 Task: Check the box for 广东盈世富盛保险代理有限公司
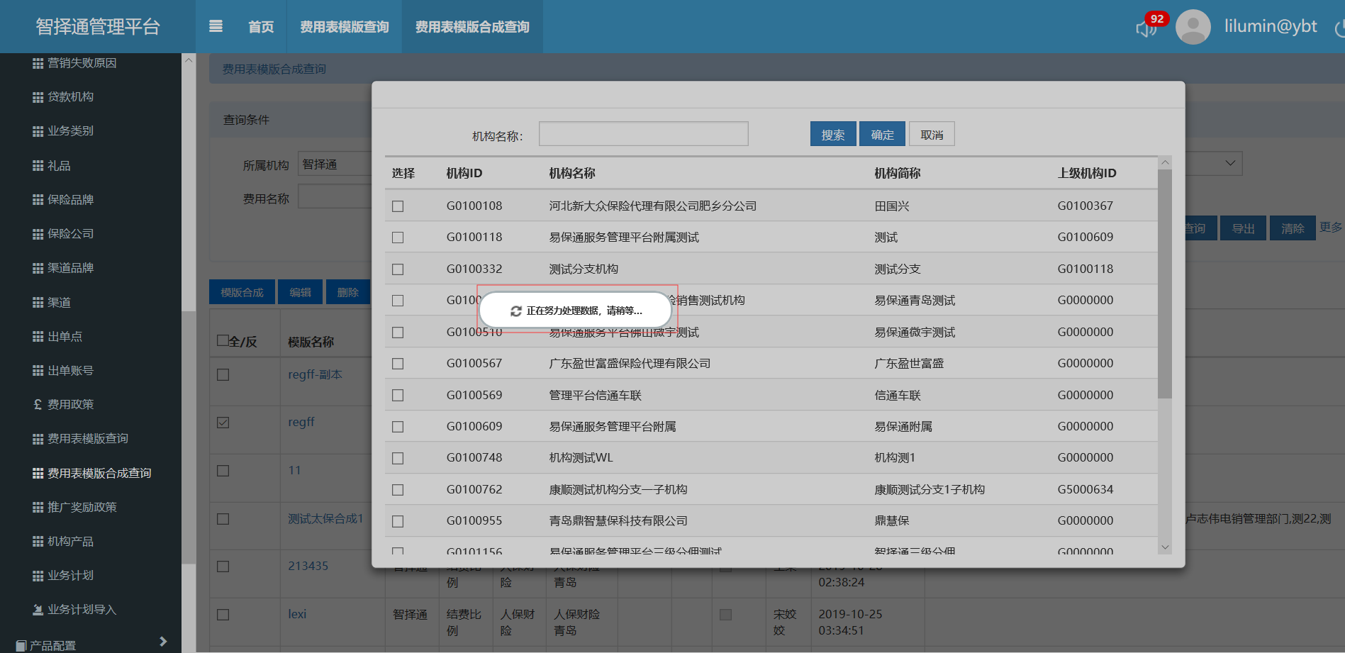398,364
